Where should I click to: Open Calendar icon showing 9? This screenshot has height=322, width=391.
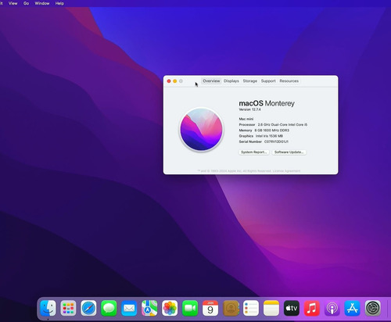pyautogui.click(x=210, y=308)
